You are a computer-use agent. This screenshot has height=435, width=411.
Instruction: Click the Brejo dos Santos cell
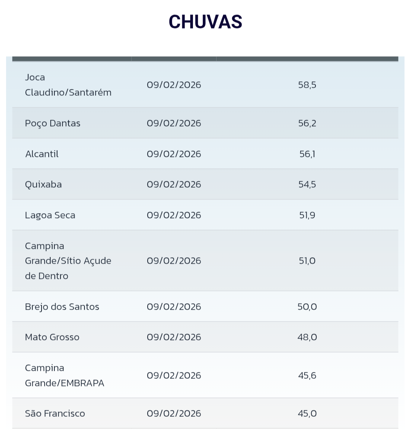pyautogui.click(x=62, y=307)
